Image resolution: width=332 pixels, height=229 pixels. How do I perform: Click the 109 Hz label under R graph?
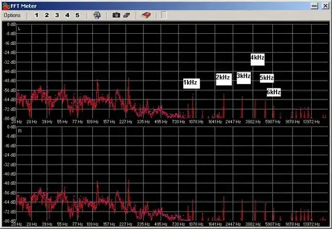pyautogui.click(x=92, y=224)
